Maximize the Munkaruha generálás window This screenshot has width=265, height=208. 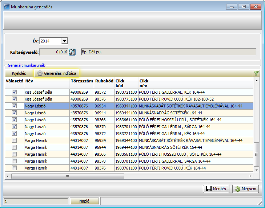point(244,7)
